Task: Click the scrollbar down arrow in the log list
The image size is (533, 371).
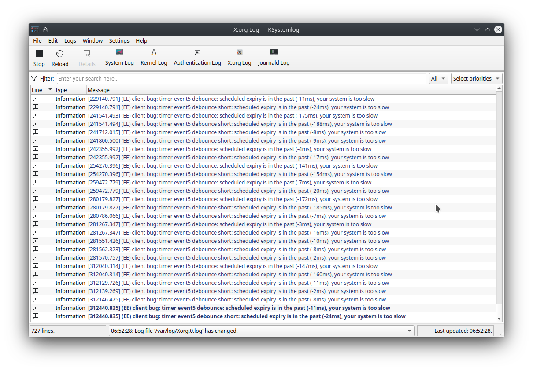Action: pos(499,319)
